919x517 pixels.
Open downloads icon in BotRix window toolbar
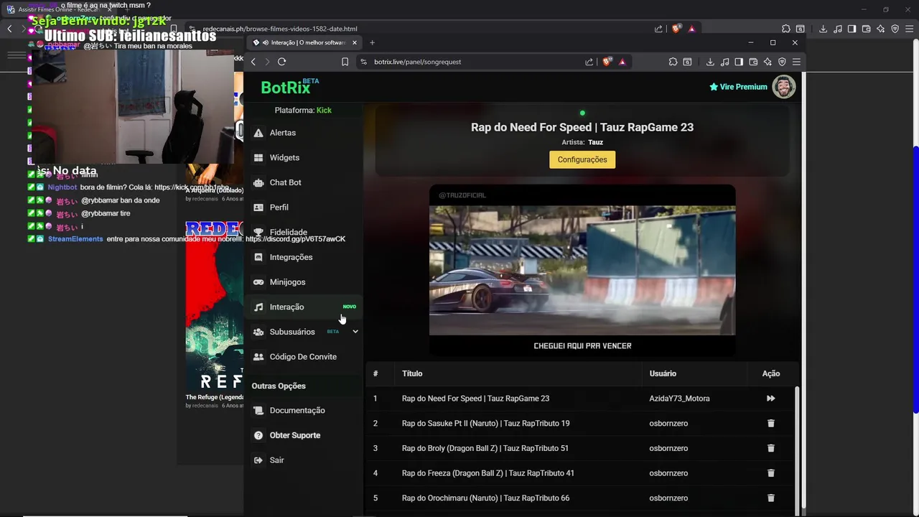click(x=710, y=62)
